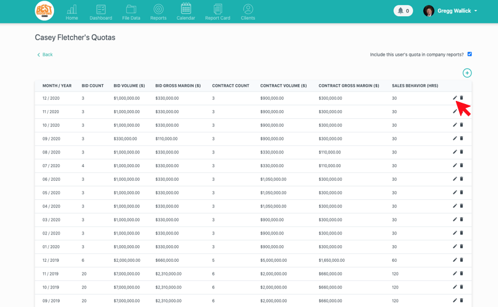Click the Contract Volume ($) column header
The height and width of the screenshot is (307, 498).
click(284, 85)
